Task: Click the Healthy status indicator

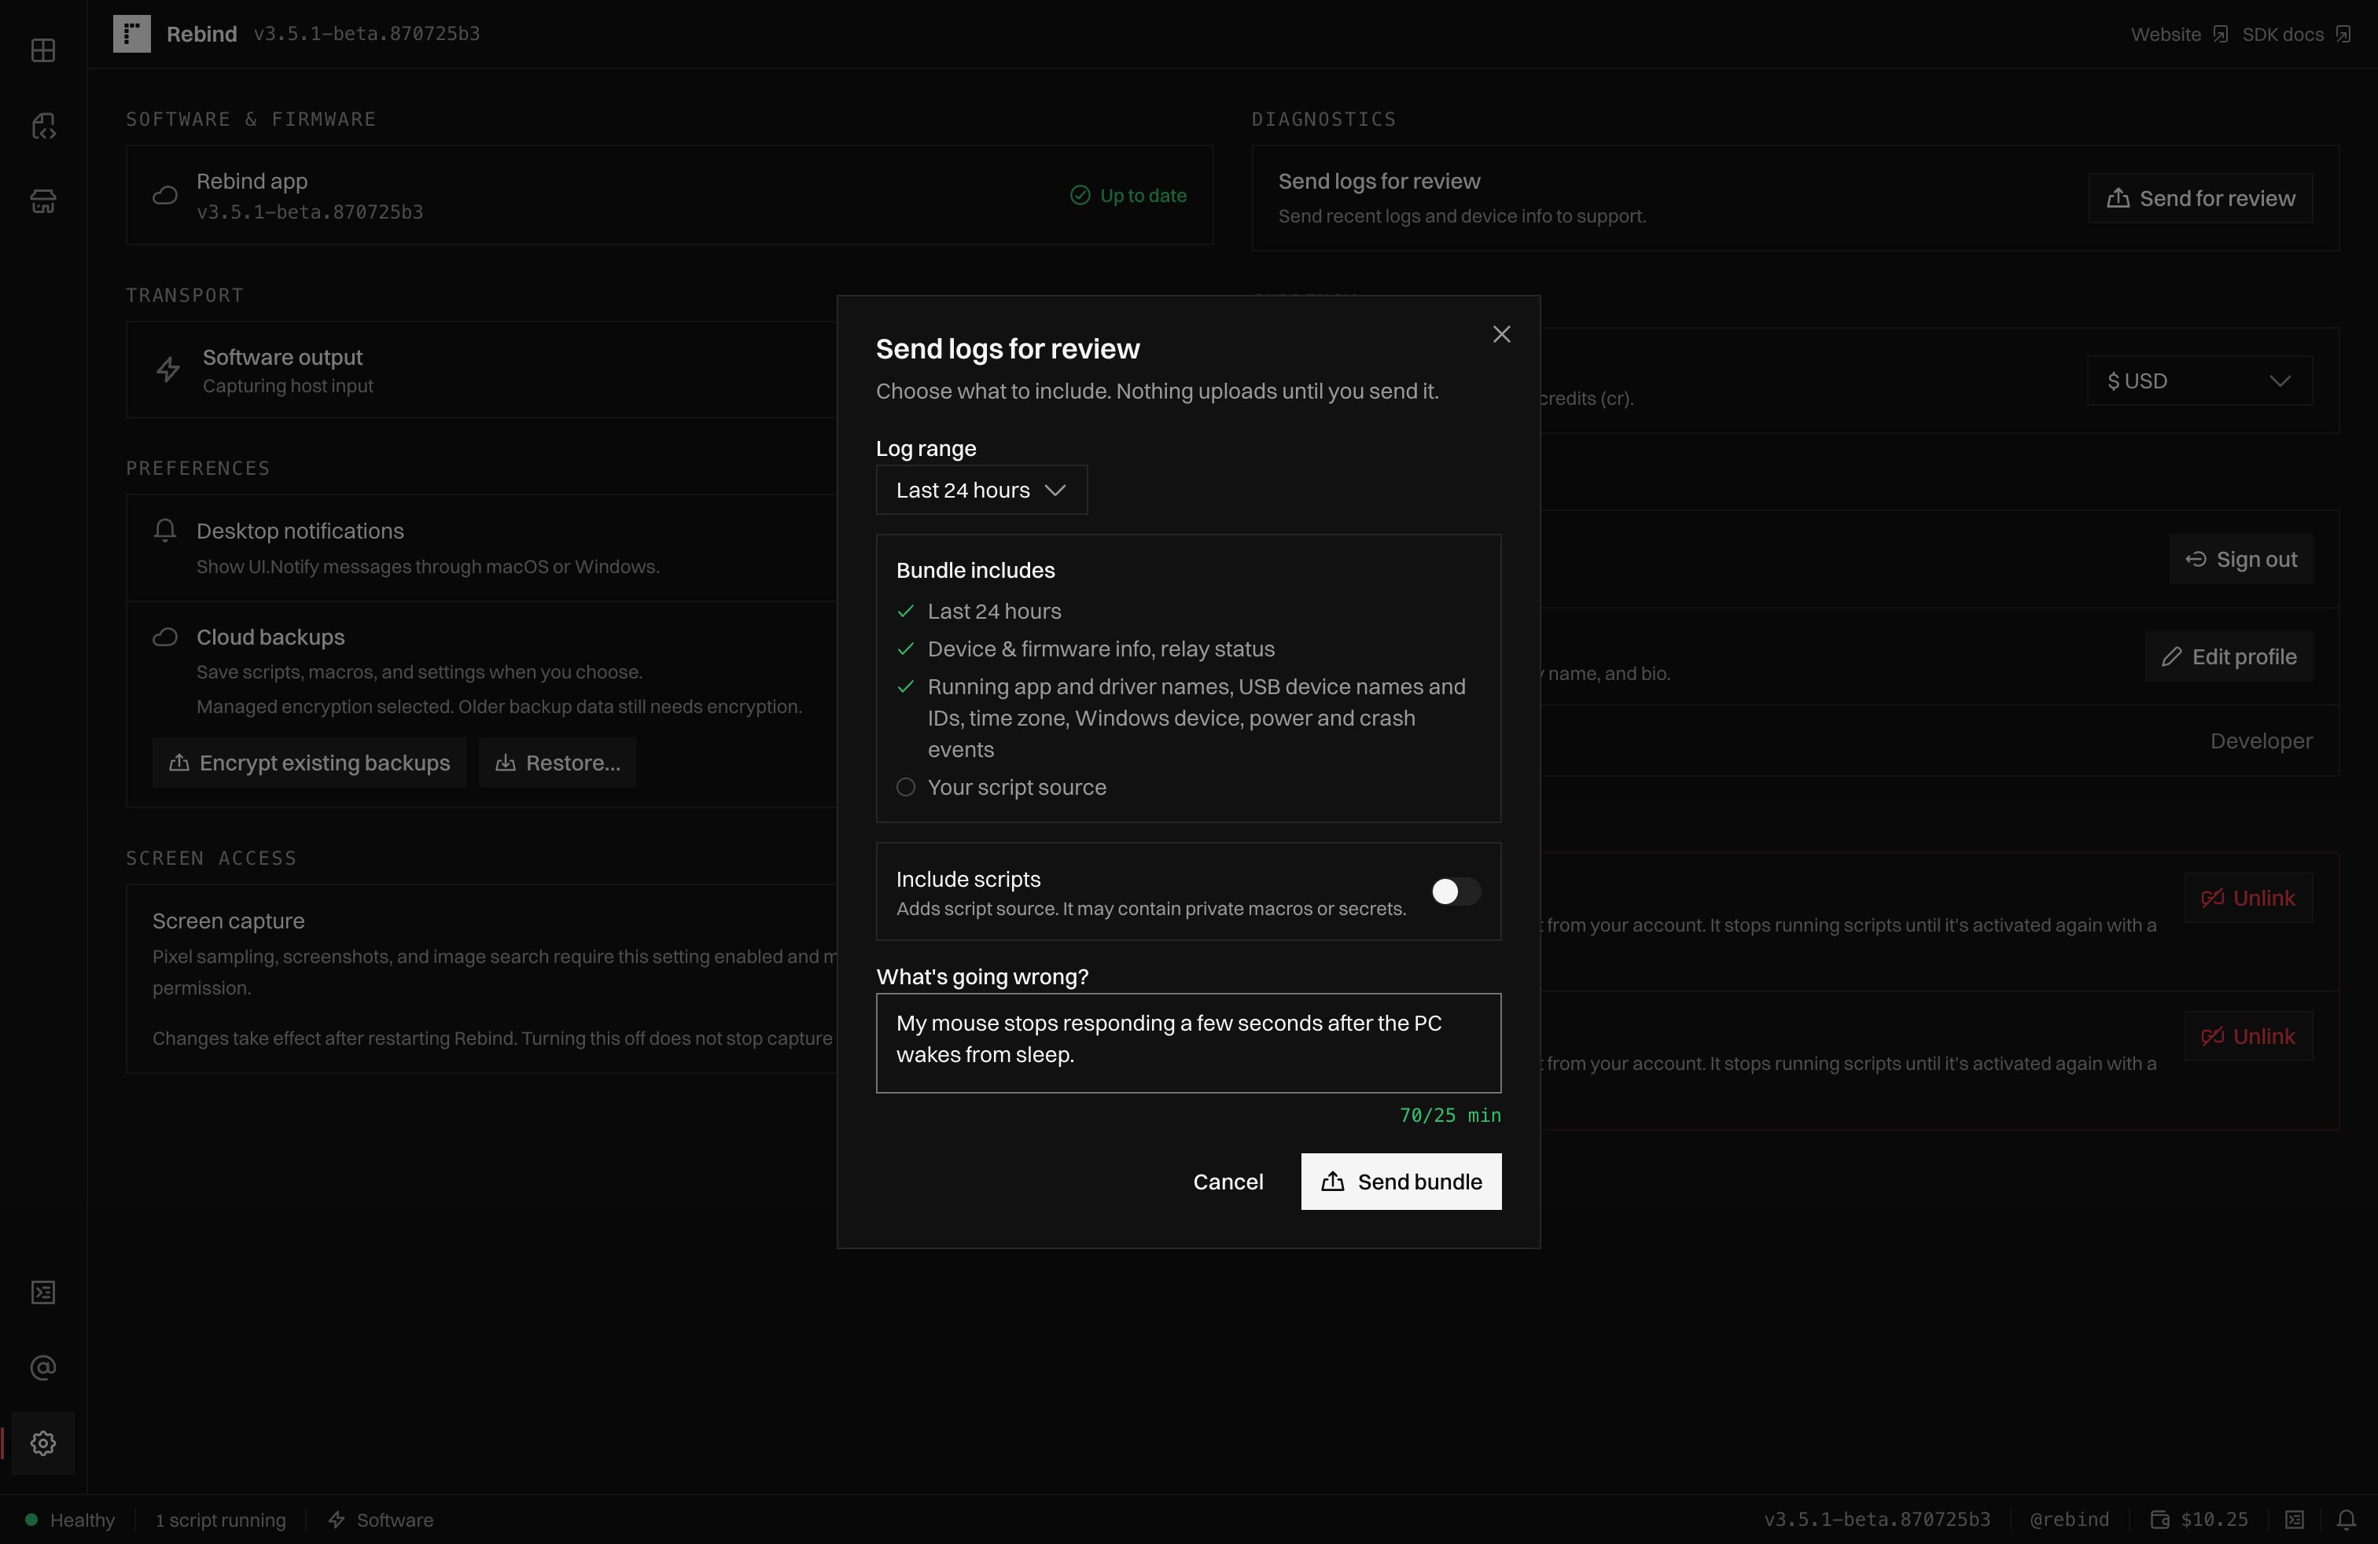Action: click(x=70, y=1519)
